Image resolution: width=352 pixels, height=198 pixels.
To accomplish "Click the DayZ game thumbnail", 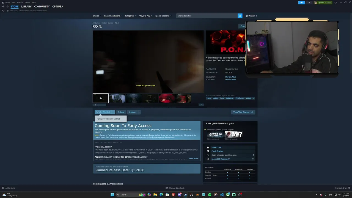I will point(233,134).
